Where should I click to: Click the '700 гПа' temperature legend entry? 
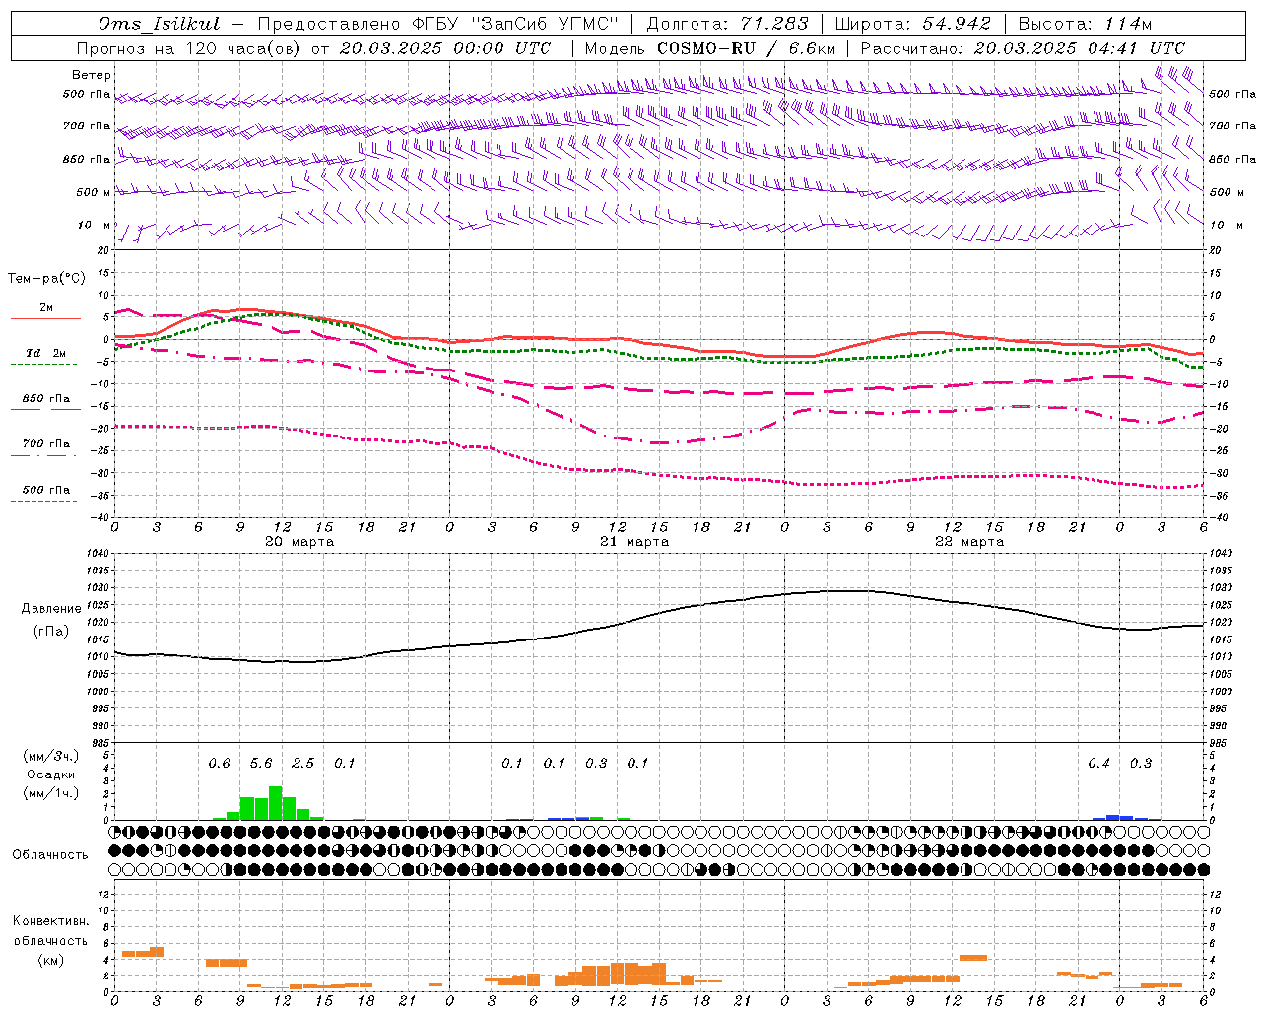coord(46,444)
